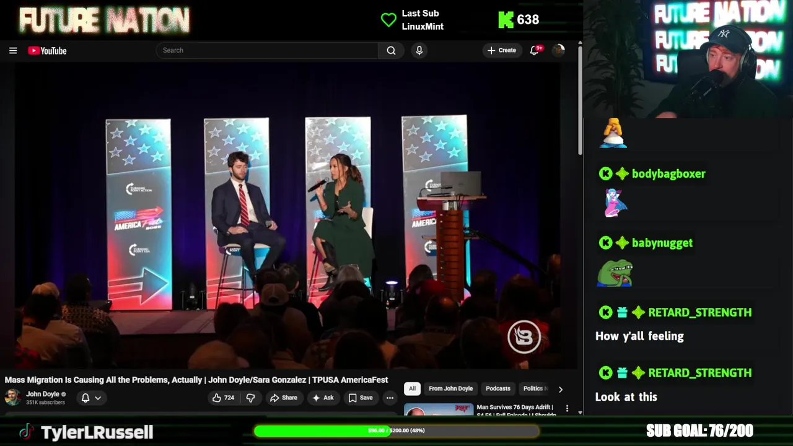Viewport: 793px width, 446px height.
Task: Open the YouTube hamburger guide menu
Action: click(13, 51)
